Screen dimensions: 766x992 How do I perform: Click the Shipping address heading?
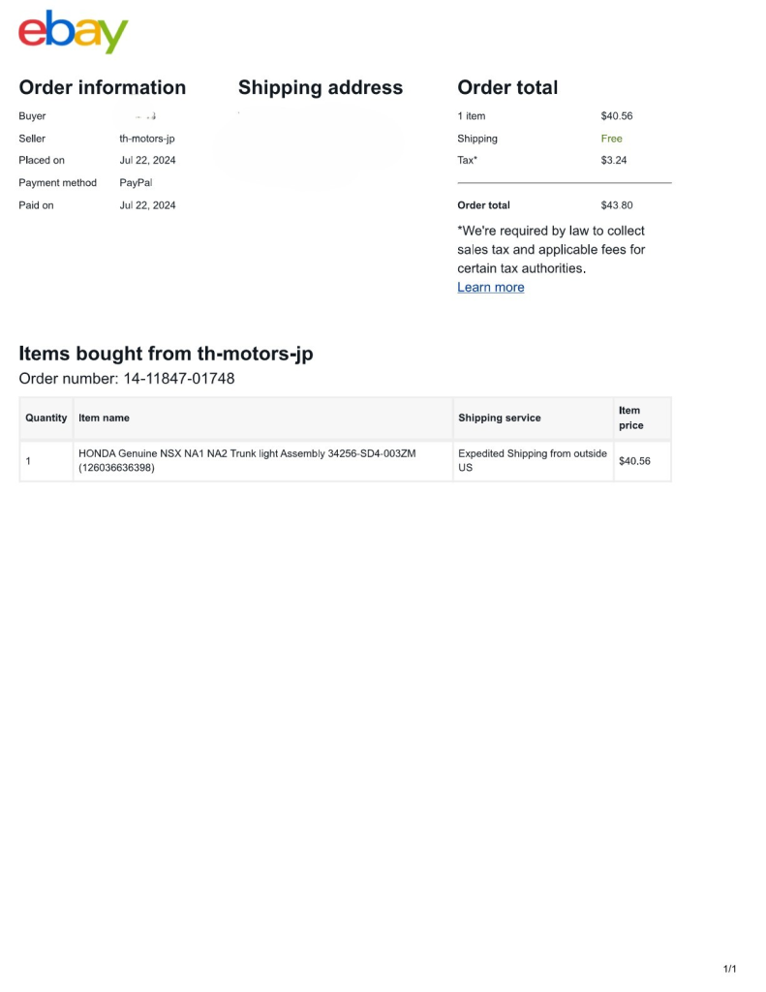point(321,88)
